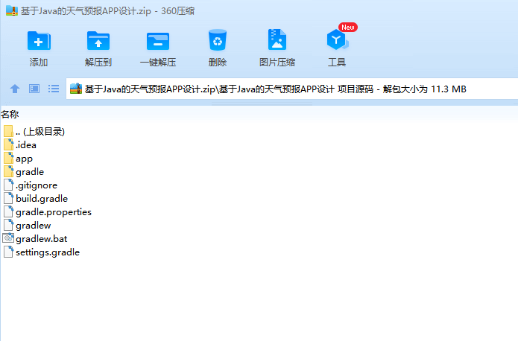Click the settings.gradle file icon
This screenshot has height=341, width=518.
(x=9, y=252)
